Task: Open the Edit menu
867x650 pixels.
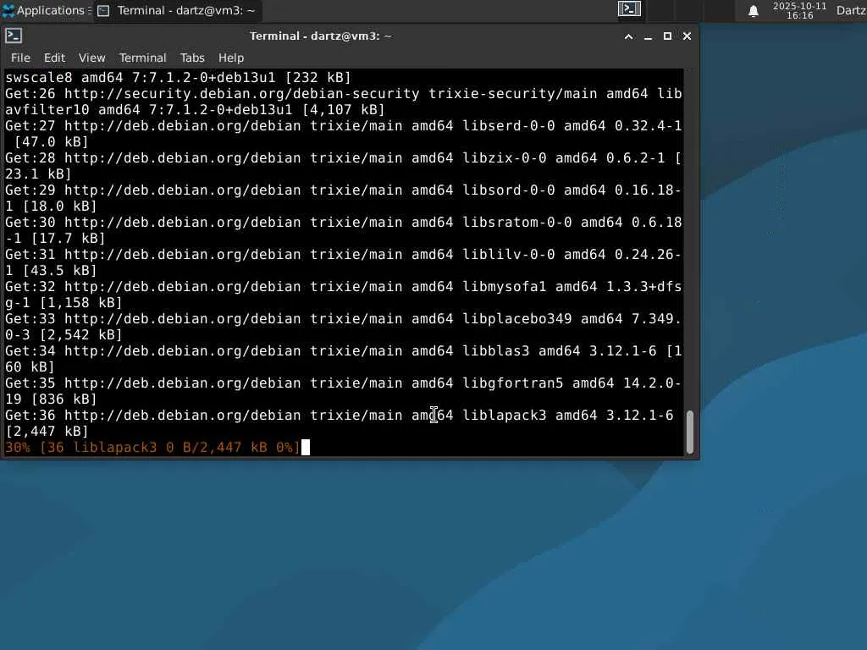Action: coord(54,58)
